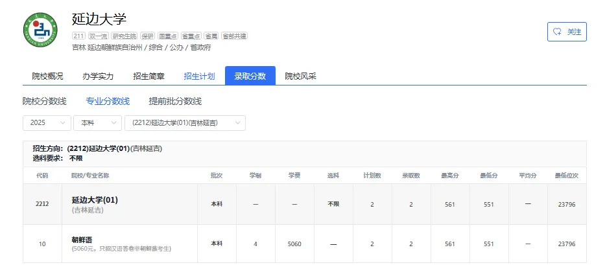Open the 院校概况 tab
The height and width of the screenshot is (274, 605).
(47, 76)
